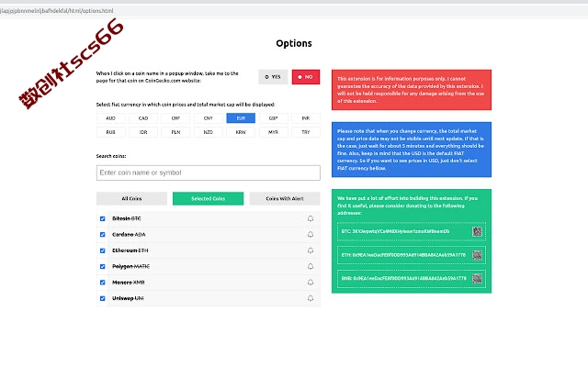Set alert bell for Polygon MATIC
The width and height of the screenshot is (588, 367).
click(311, 266)
